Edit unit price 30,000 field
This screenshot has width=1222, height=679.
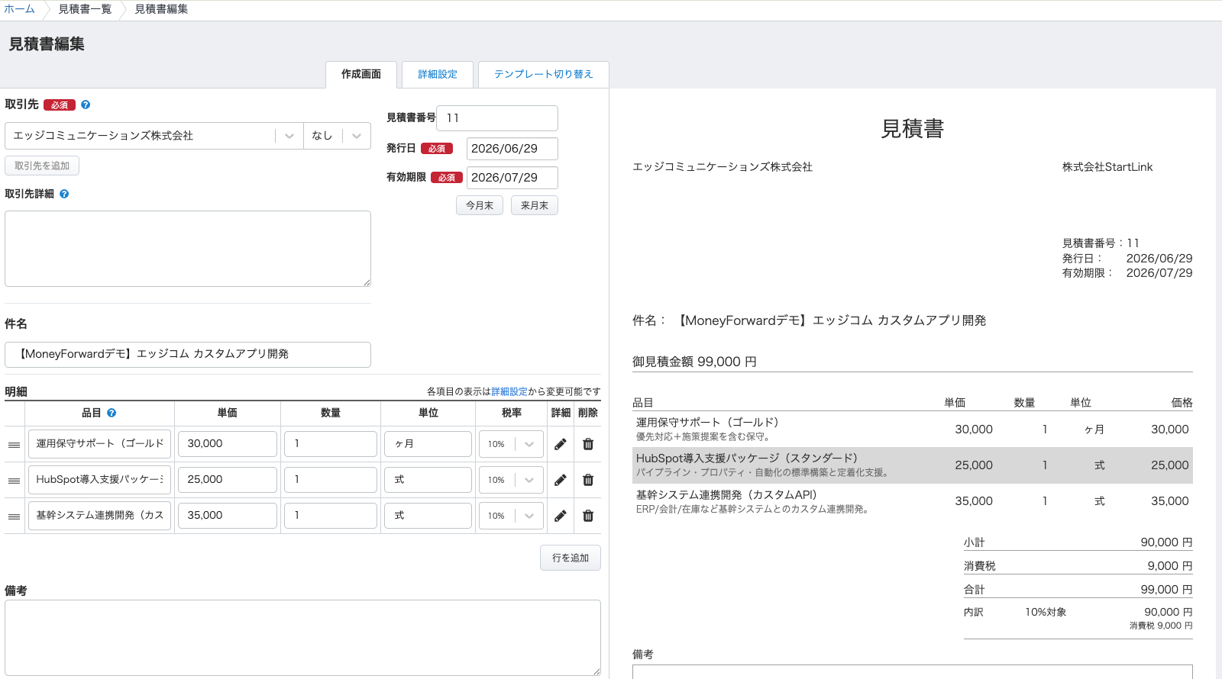[228, 444]
